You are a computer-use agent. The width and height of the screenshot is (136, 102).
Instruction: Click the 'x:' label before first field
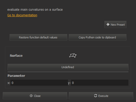(9, 83)
